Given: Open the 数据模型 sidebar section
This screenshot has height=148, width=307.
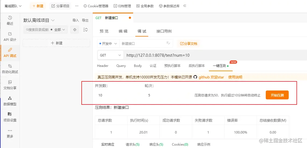Looking at the screenshot, I should click(x=10, y=101).
